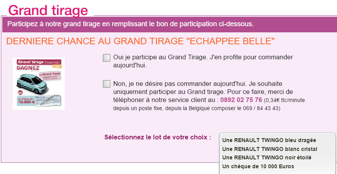The height and width of the screenshot is (174, 337).
Task: Select "Une RENAULT TWINGO blanc cristal" option
Action: click(x=270, y=149)
